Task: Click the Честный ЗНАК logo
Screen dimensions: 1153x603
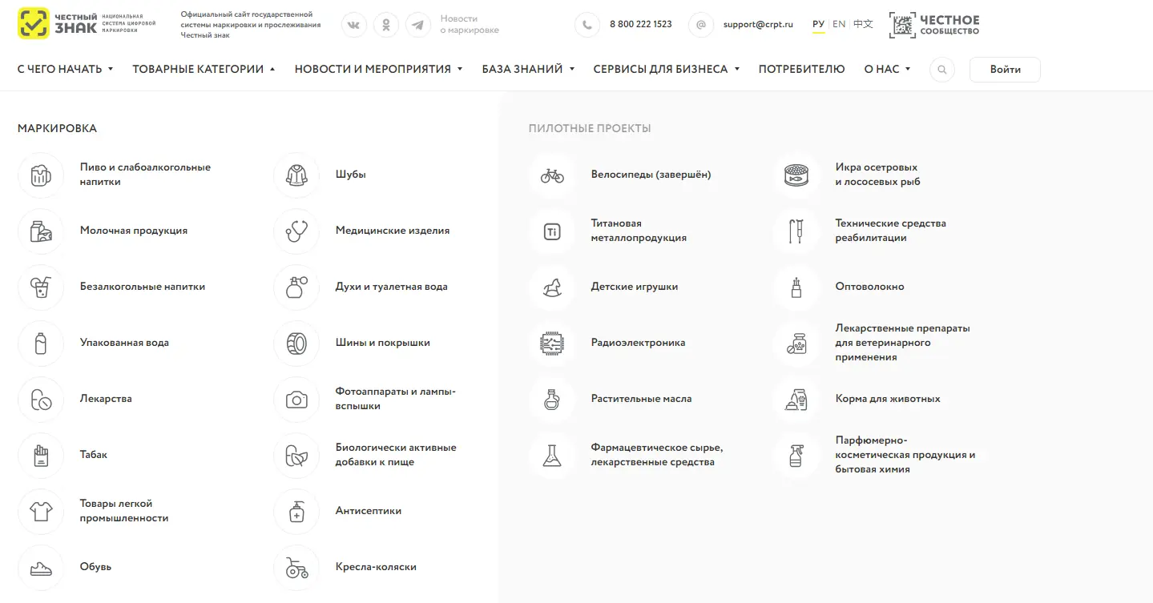Action: pos(87,24)
